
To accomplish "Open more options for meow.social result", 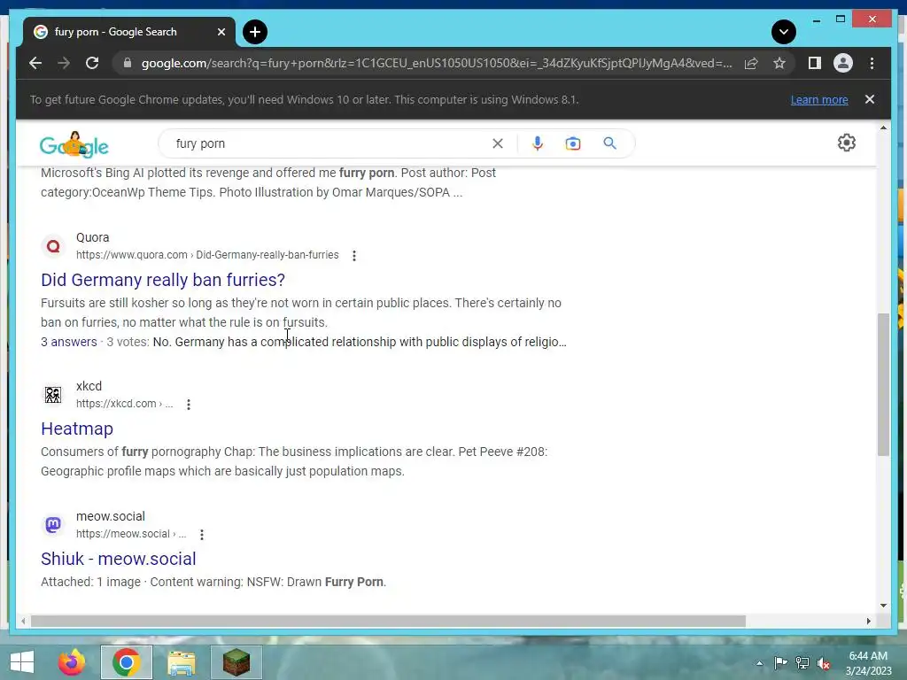I will click(x=202, y=534).
